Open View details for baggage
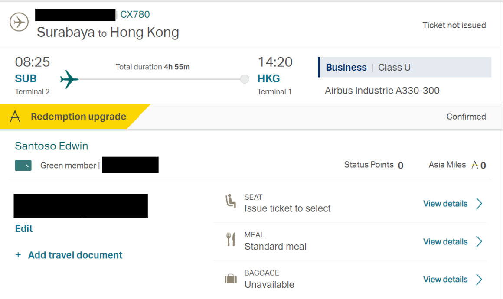Viewport: 503px width, 299px height. pyautogui.click(x=445, y=279)
